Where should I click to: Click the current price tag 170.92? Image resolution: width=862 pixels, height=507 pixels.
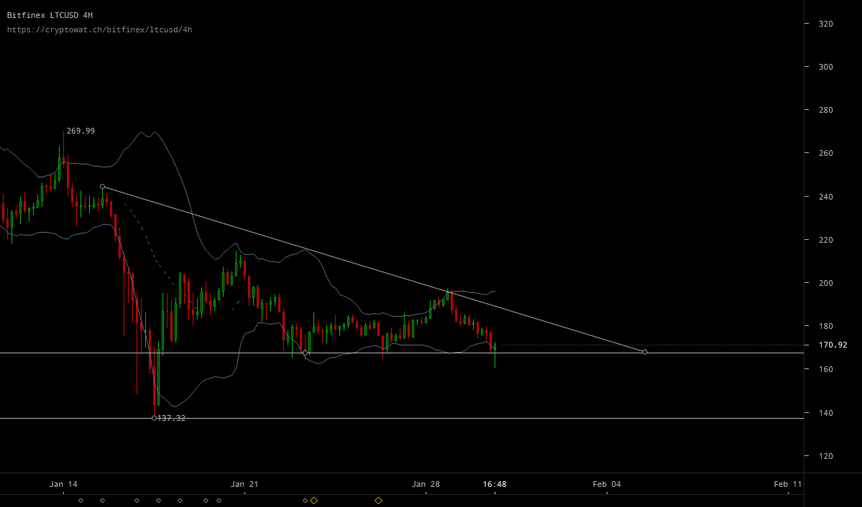point(833,345)
